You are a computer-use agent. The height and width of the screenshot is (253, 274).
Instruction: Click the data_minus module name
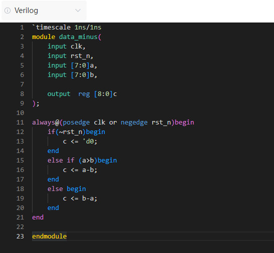coord(78,37)
